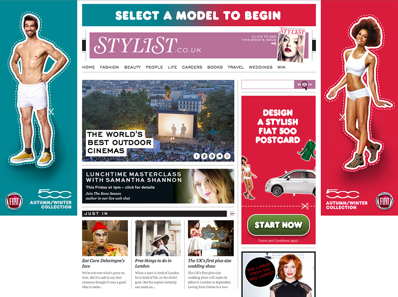Screen dimensions: 398x297
Task: Click the green coat cutout in the ad
Action: (307, 151)
